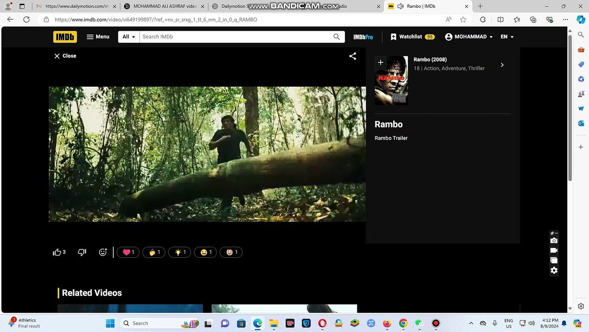Open Edge settings and more menu

[x=565, y=20]
